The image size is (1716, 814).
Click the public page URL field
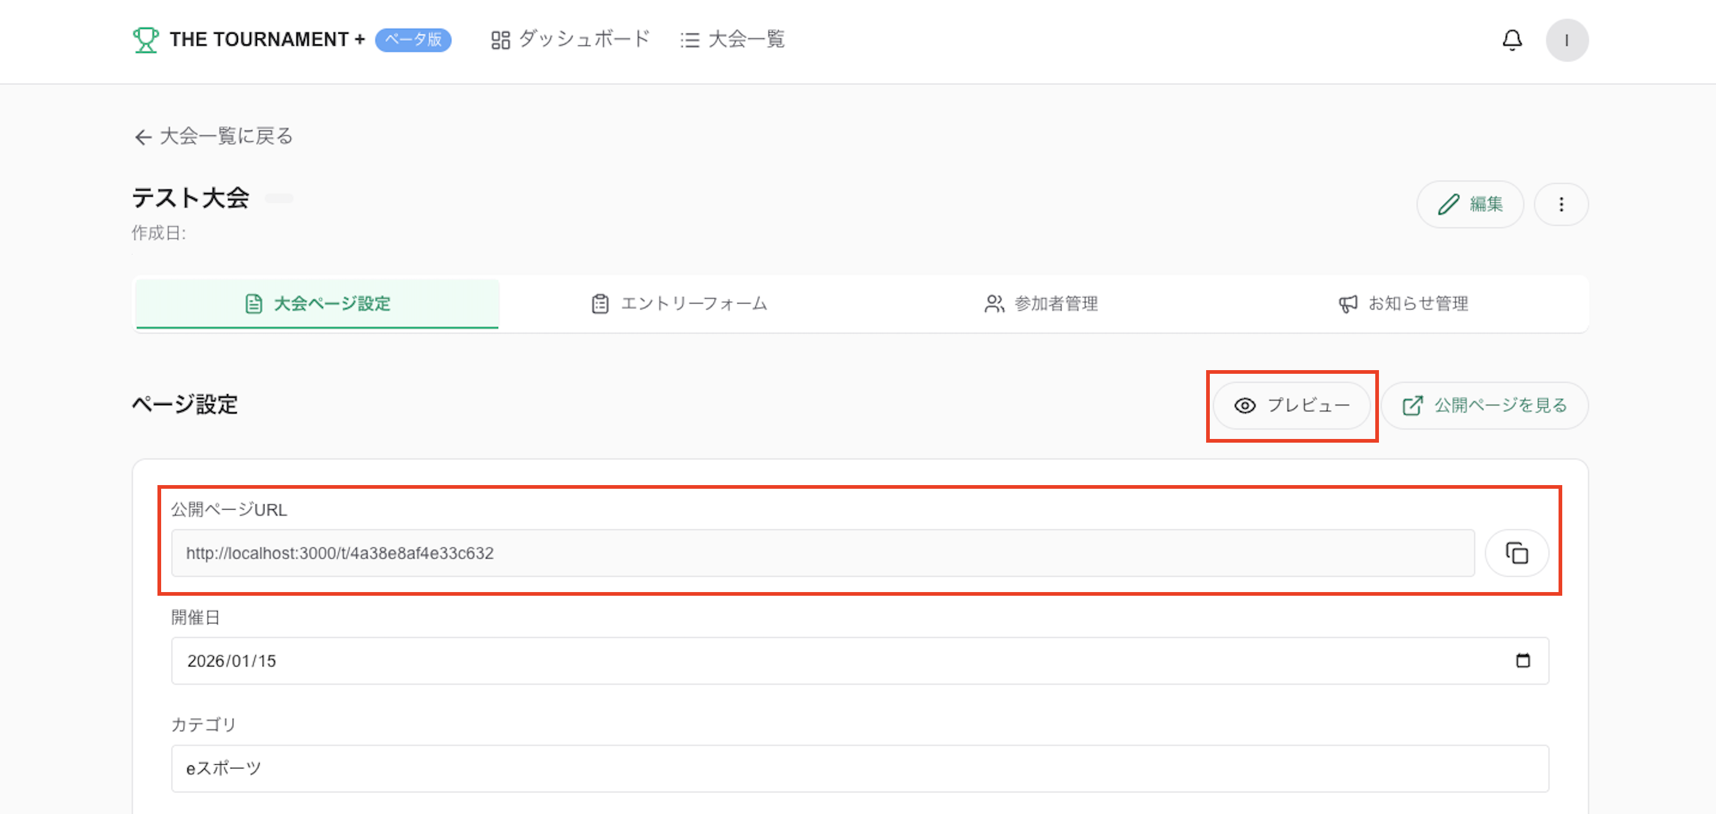pos(822,553)
